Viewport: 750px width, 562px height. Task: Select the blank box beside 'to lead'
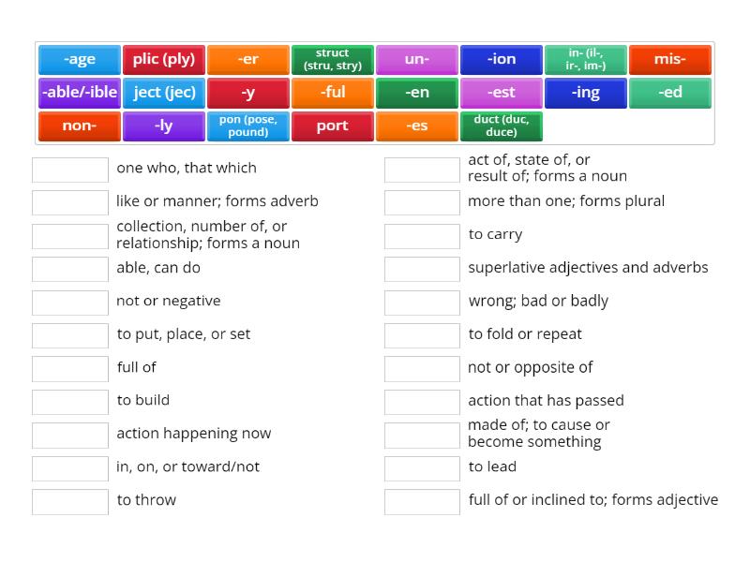pyautogui.click(x=422, y=468)
